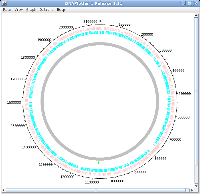Click the 1600000 base position label
This screenshot has width=200, height=194.
click(14, 103)
